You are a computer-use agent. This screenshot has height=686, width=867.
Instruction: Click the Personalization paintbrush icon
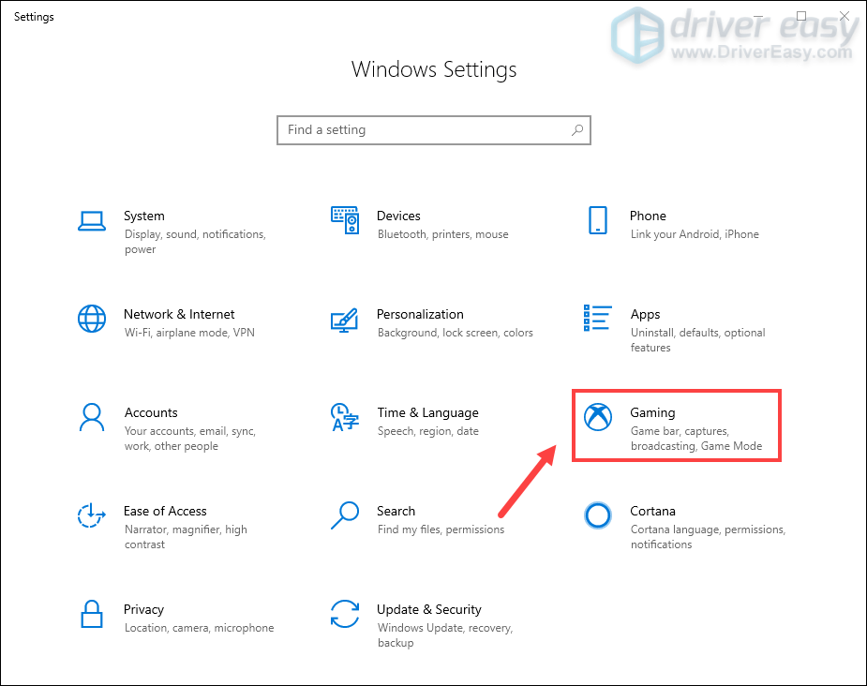click(344, 319)
